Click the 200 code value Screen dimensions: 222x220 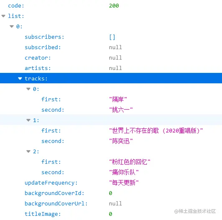114,6
